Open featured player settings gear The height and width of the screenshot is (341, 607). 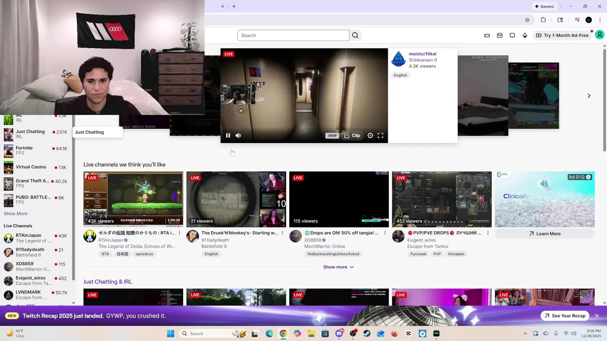370,135
